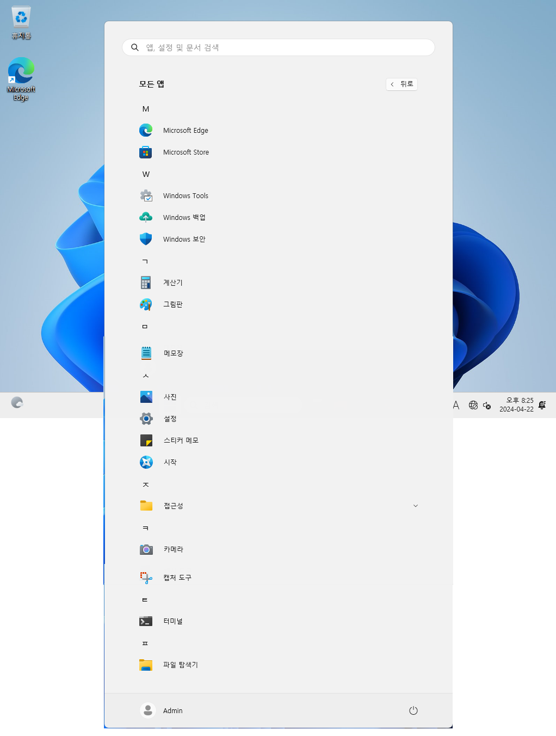The height and width of the screenshot is (736, 556).
Task: Launch the 터미널 terminal icon
Action: coord(146,621)
